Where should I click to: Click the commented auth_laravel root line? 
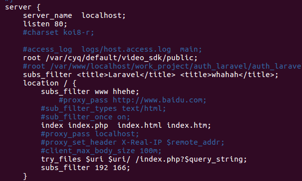[162, 66]
